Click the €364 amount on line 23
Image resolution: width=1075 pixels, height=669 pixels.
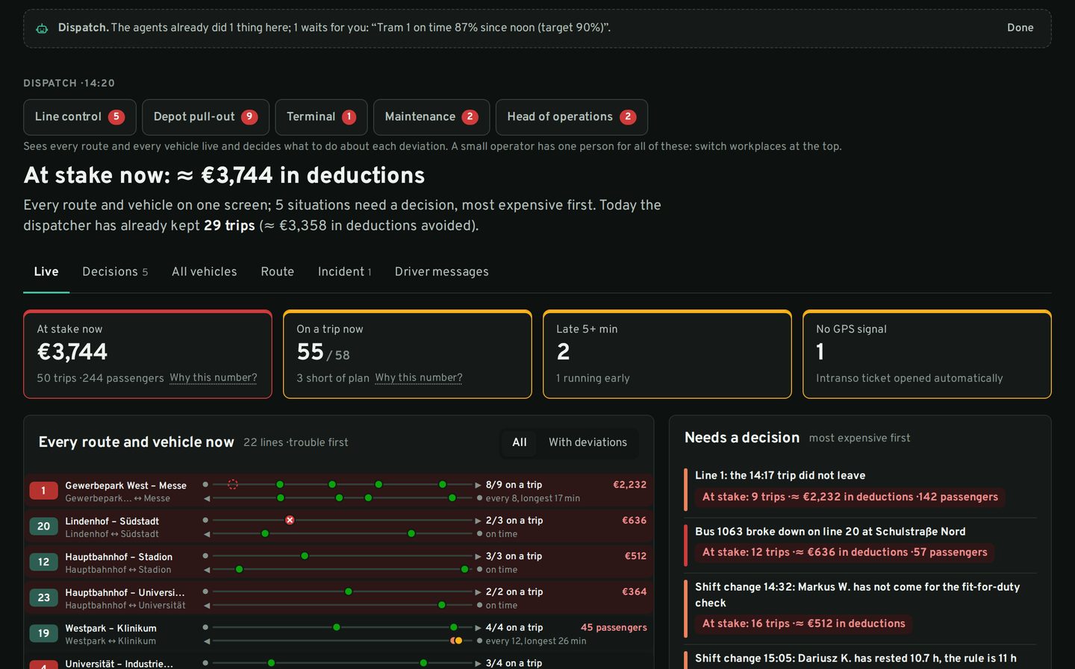click(635, 592)
